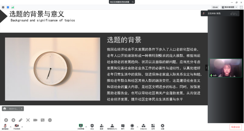Screen dimensions: 244x131
Task: Go to the previous slide with left arrow
Action: click(x=6, y=120)
